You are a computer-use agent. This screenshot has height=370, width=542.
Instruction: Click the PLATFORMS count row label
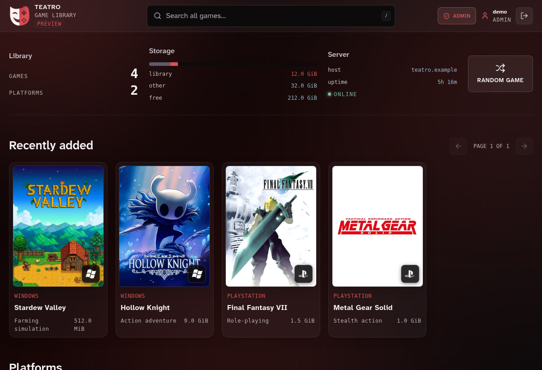(x=26, y=93)
